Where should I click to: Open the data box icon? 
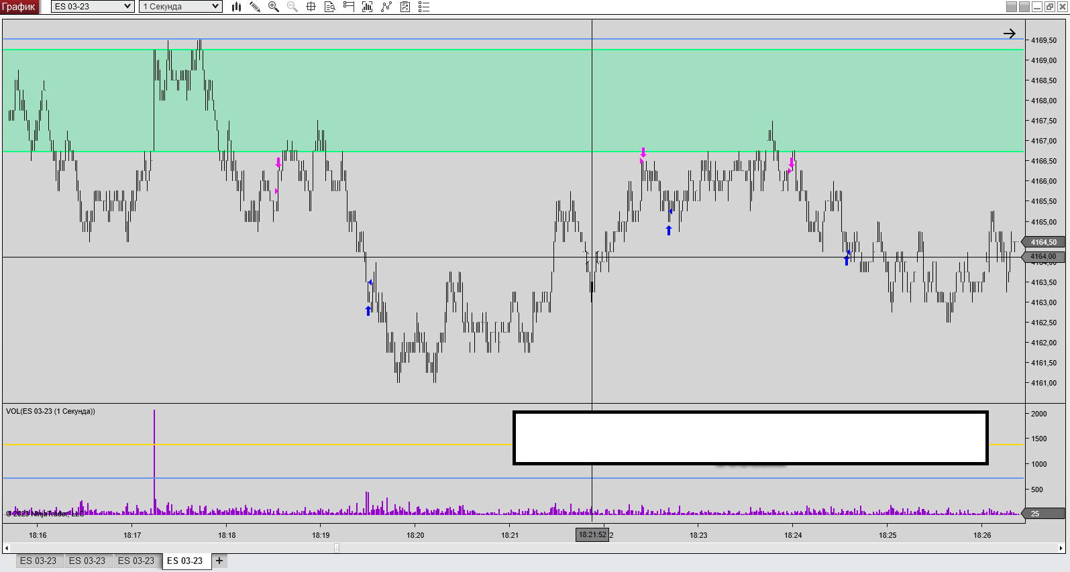click(x=329, y=7)
